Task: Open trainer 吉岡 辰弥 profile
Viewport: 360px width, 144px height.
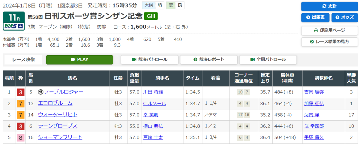Action: tap(314, 92)
